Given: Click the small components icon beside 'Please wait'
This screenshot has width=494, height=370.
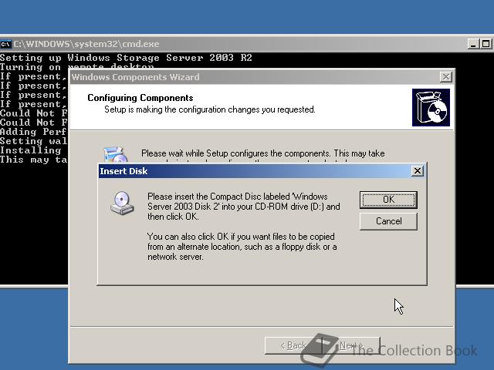Looking at the screenshot, I should [115, 154].
